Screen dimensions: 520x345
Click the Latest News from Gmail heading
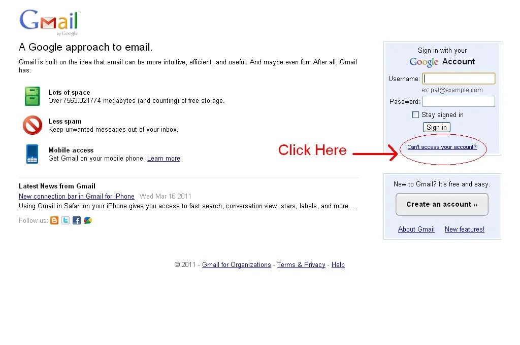click(57, 186)
